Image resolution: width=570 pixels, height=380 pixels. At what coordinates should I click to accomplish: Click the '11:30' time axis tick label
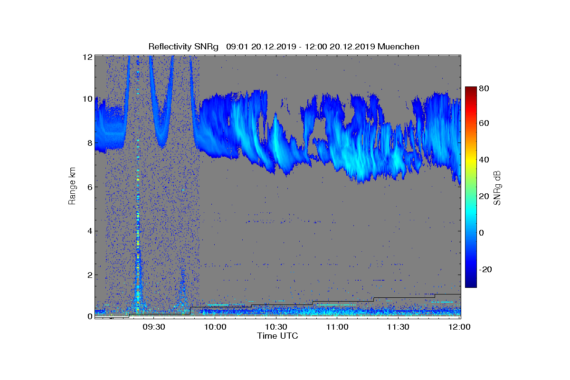(399, 327)
